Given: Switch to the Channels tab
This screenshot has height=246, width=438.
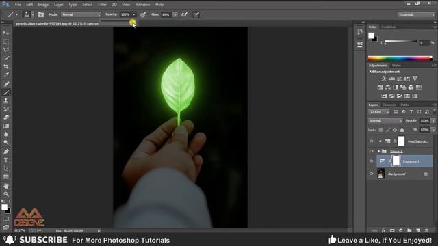Looking at the screenshot, I should point(389,105).
